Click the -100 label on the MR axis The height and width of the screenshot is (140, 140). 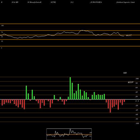pos(137,123)
